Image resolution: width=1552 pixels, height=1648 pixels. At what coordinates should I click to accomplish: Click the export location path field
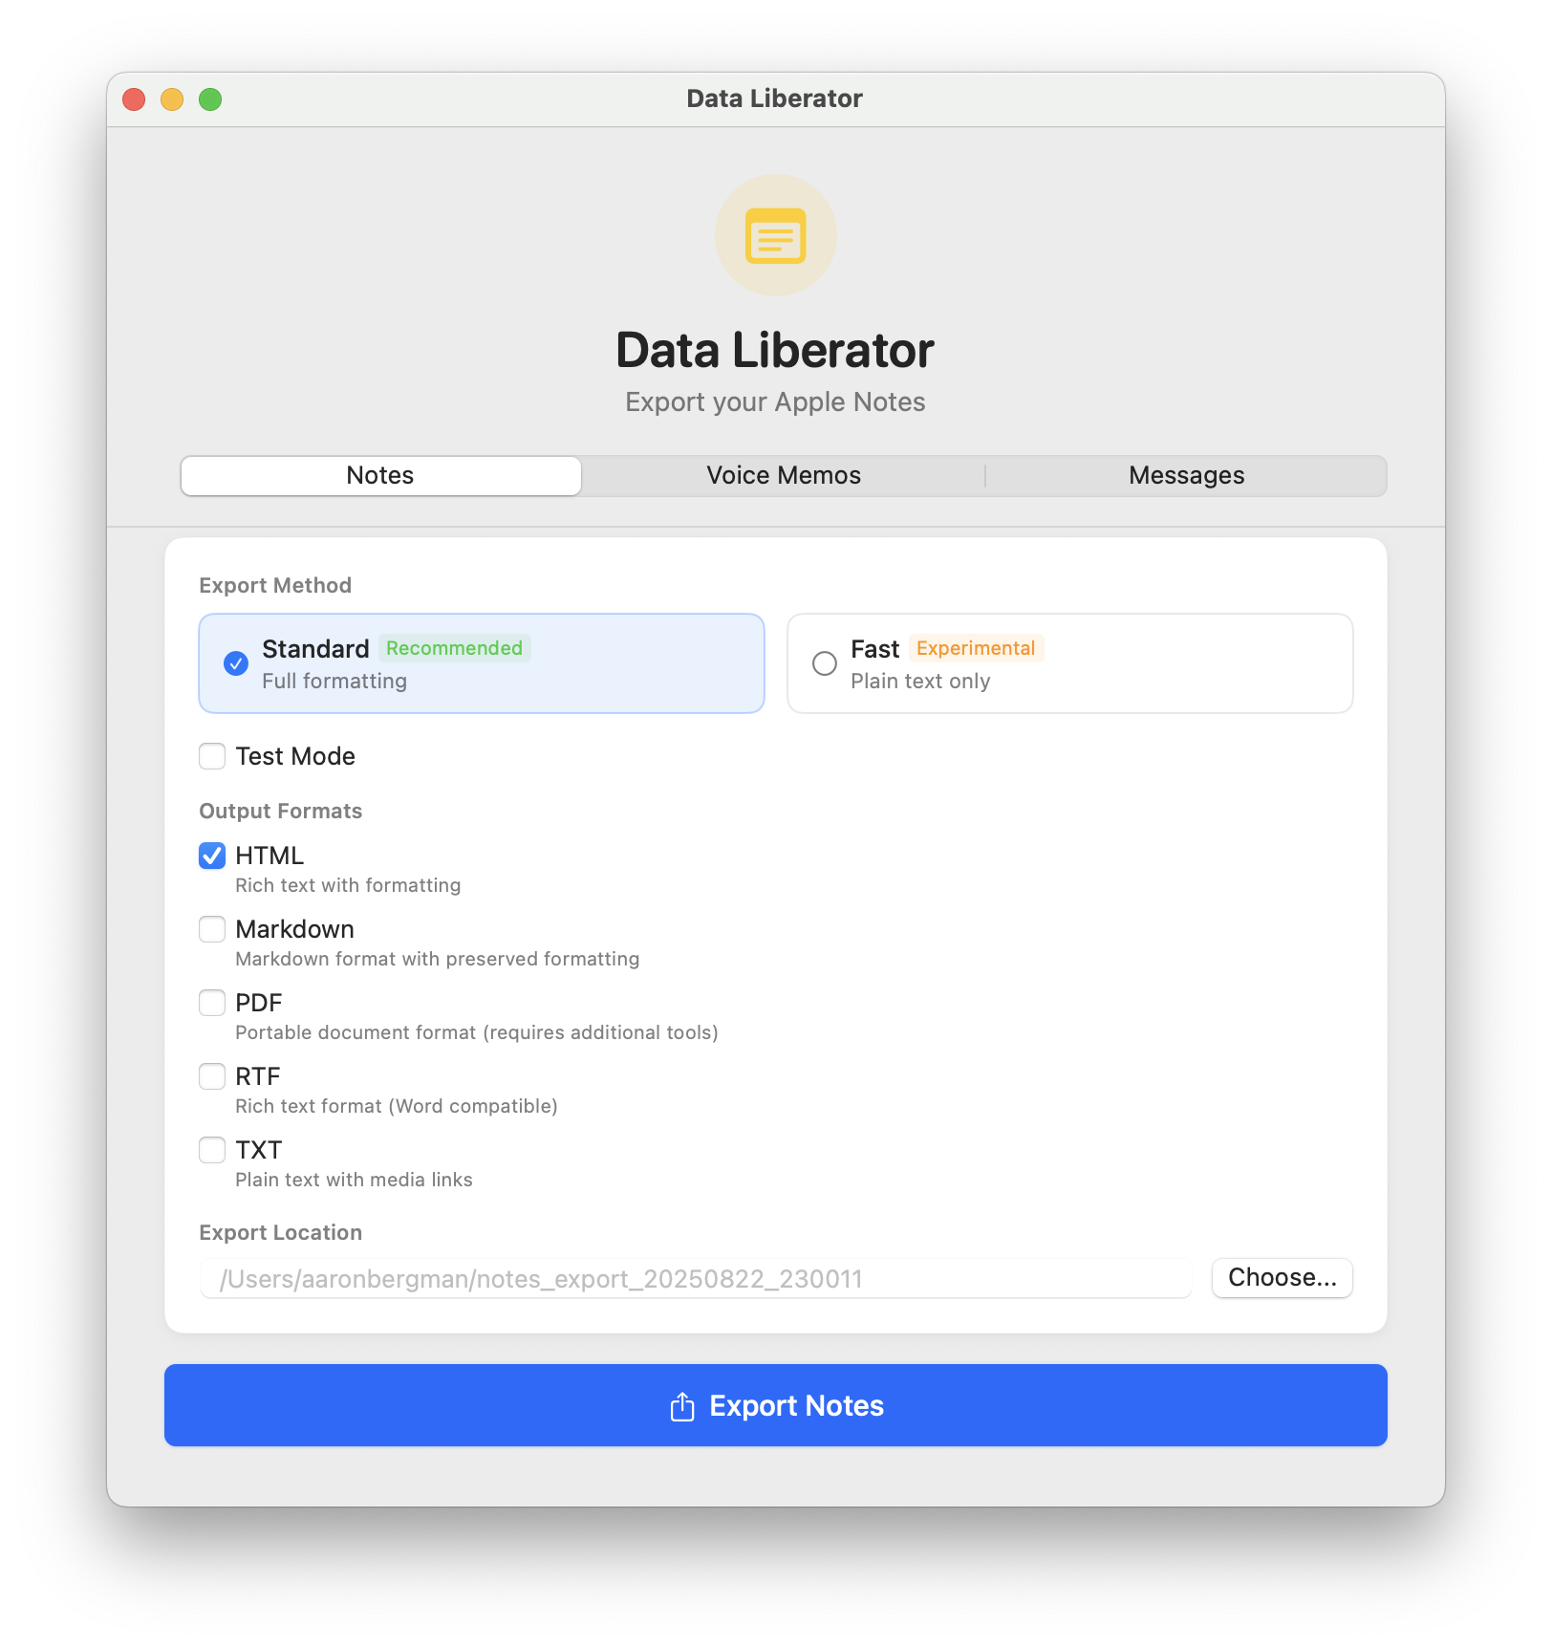[x=696, y=1279]
